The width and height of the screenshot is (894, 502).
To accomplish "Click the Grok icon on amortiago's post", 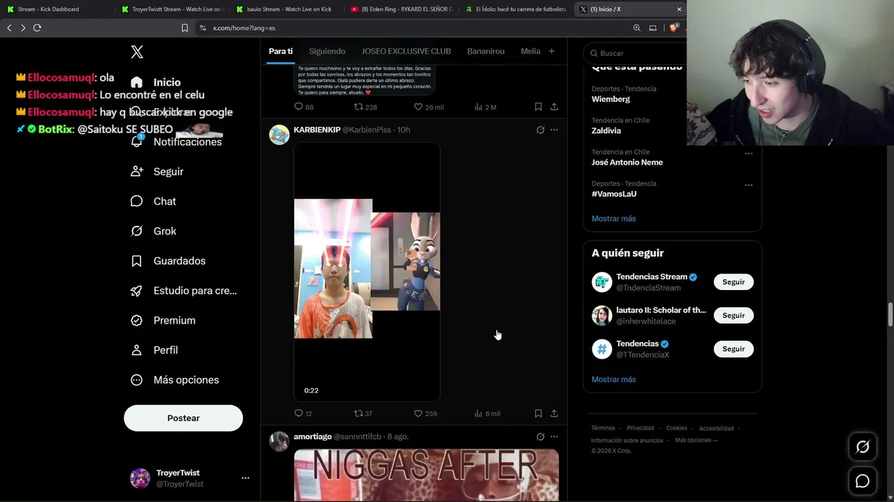I will pyautogui.click(x=540, y=436).
